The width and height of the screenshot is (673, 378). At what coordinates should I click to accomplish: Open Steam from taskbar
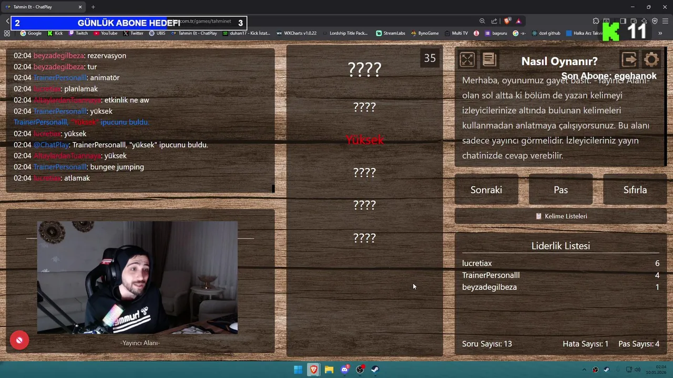point(375,370)
